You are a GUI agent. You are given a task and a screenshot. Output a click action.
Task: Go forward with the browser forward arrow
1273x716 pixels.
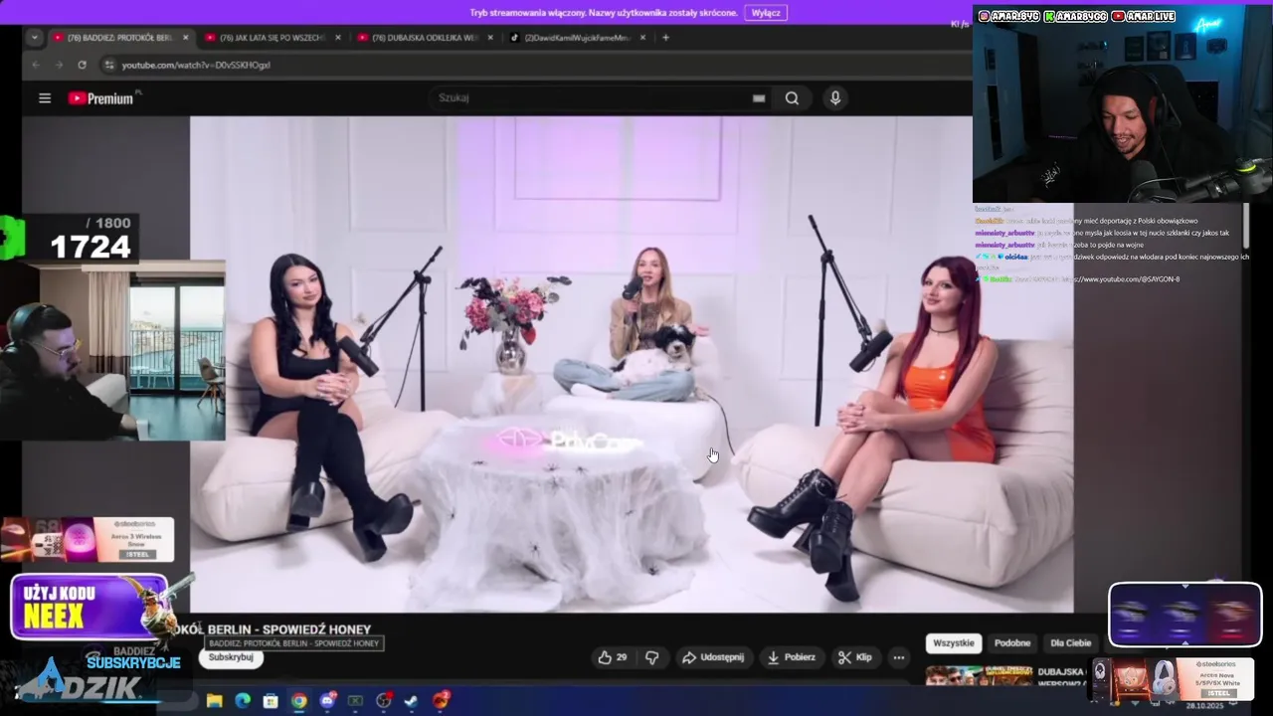(59, 65)
